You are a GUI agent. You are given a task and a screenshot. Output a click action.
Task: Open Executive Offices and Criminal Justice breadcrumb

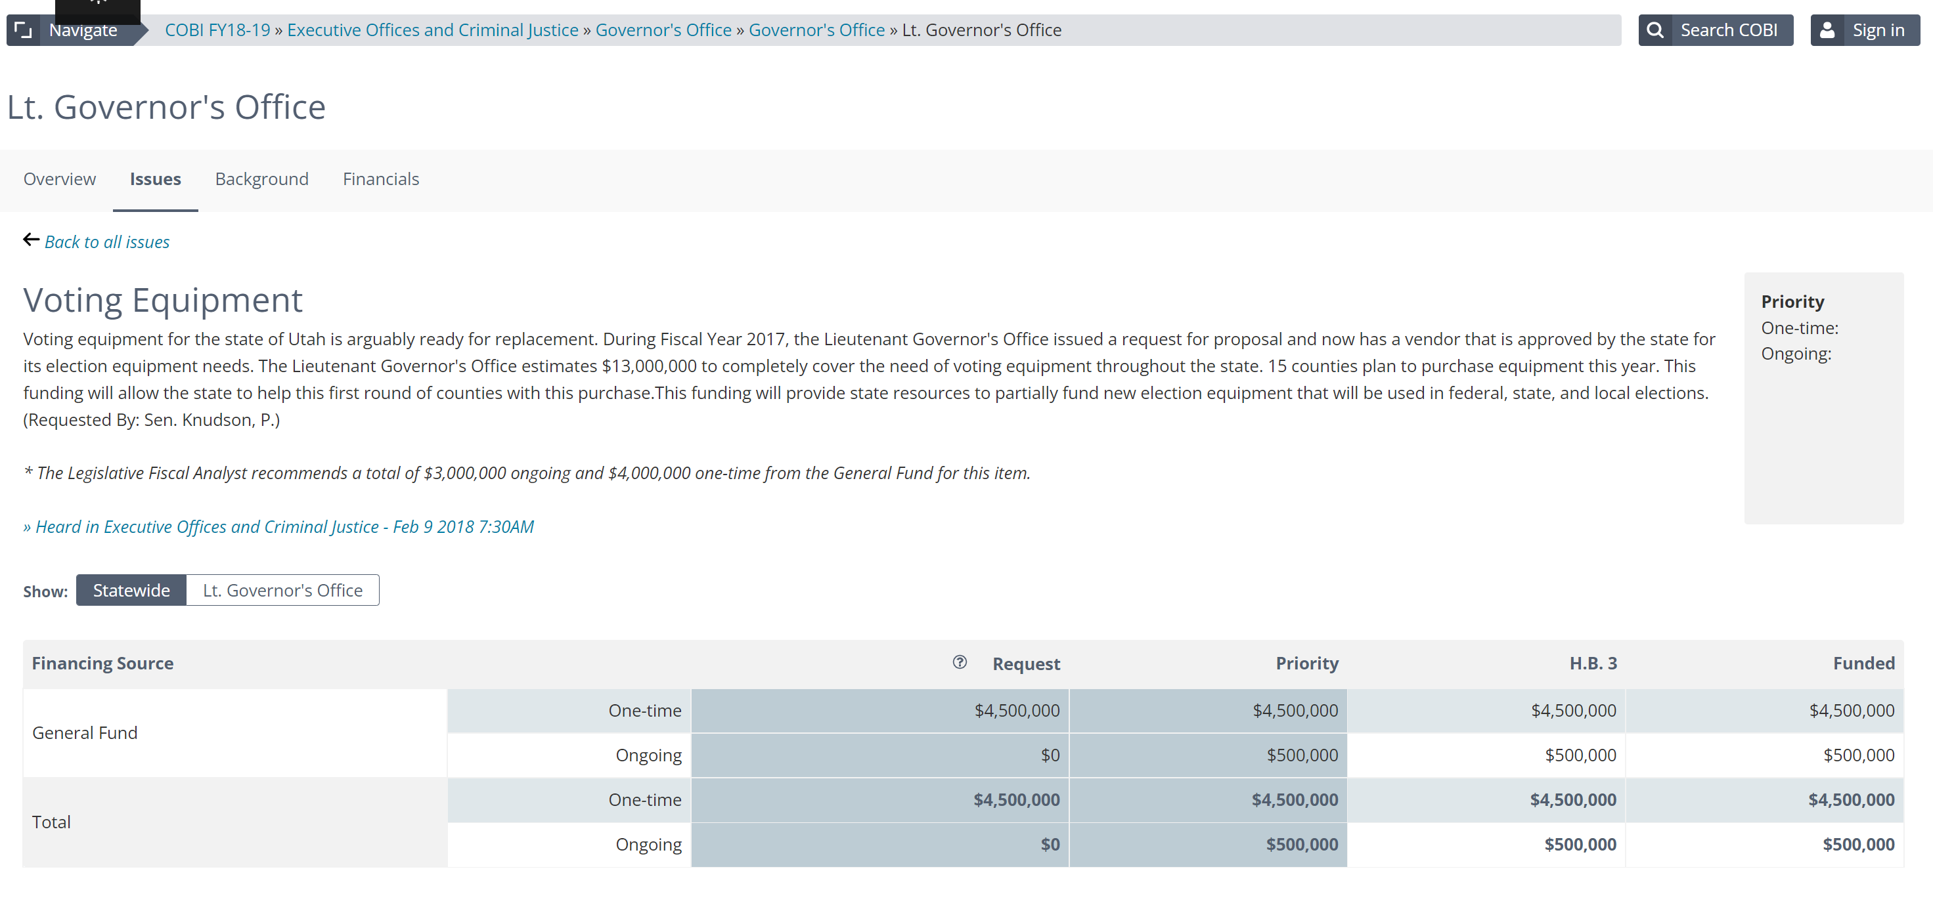pyautogui.click(x=432, y=30)
